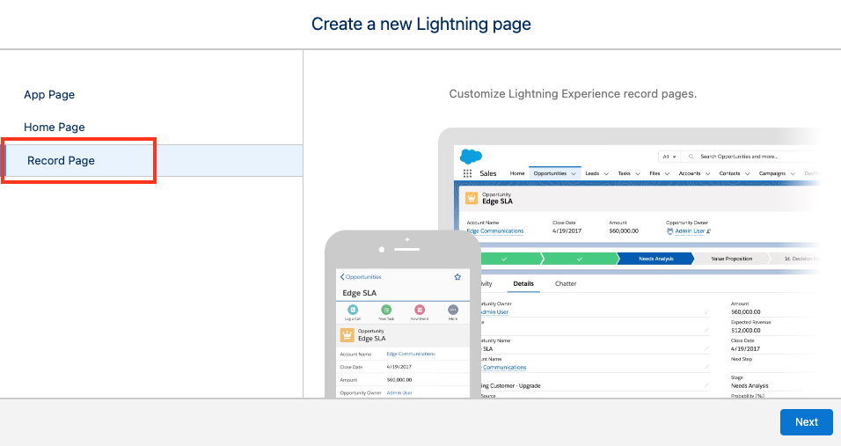841x446 pixels.
Task: Click the Leads tab dropdown arrow in preview
Action: (x=606, y=173)
